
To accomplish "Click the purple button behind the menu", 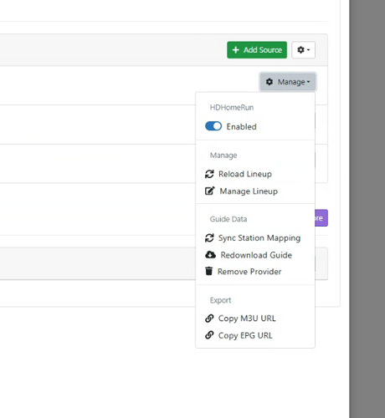I will point(321,218).
